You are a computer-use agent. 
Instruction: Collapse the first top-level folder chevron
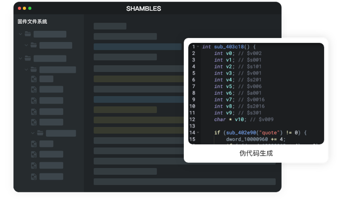coord(21,34)
